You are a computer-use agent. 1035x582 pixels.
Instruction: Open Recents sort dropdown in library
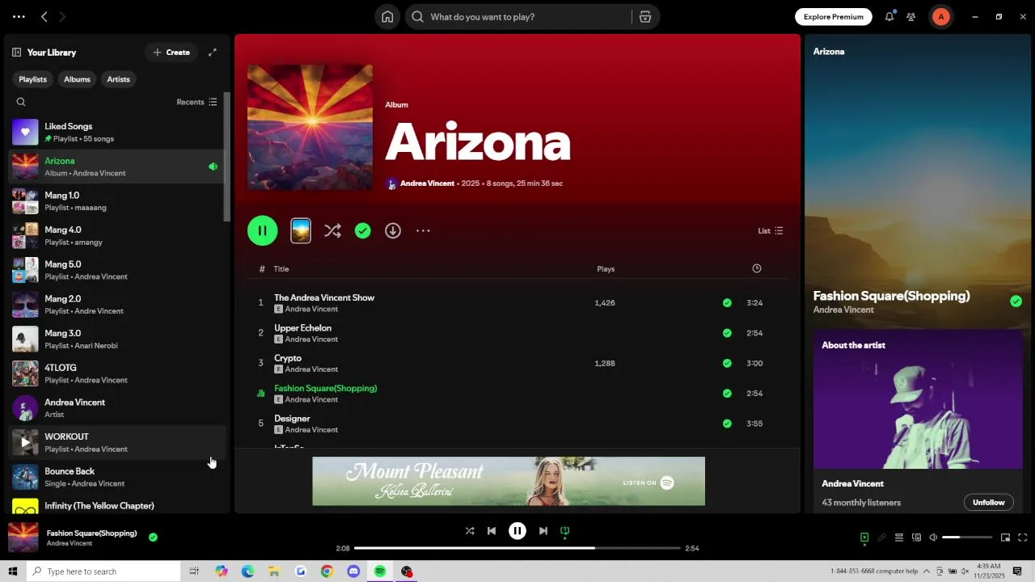196,102
